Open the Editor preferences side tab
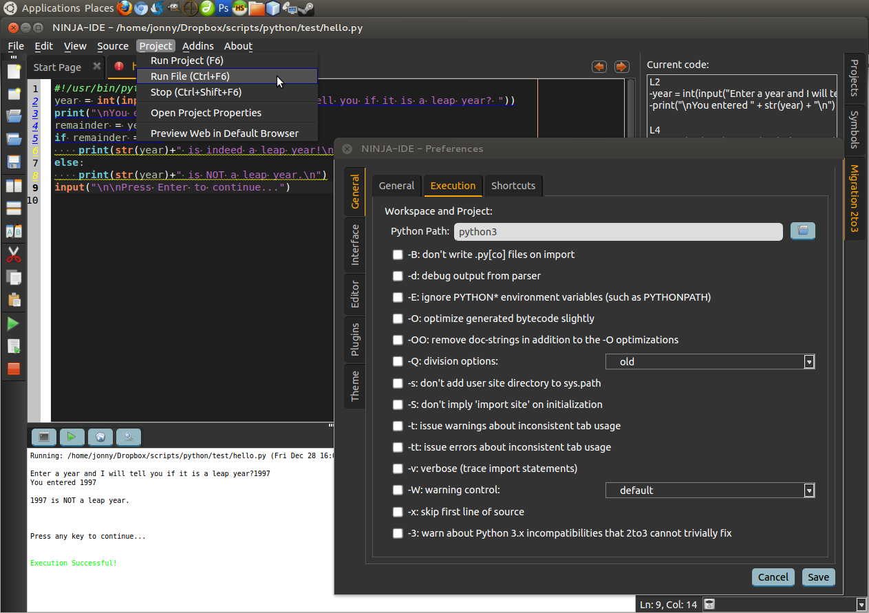 pos(355,293)
